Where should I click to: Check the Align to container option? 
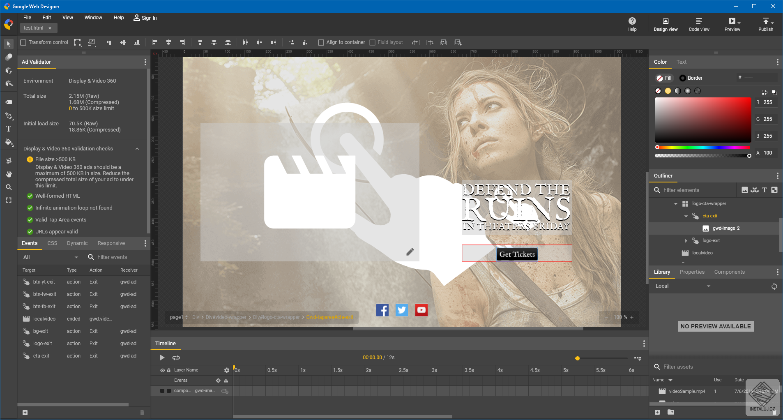tap(322, 42)
